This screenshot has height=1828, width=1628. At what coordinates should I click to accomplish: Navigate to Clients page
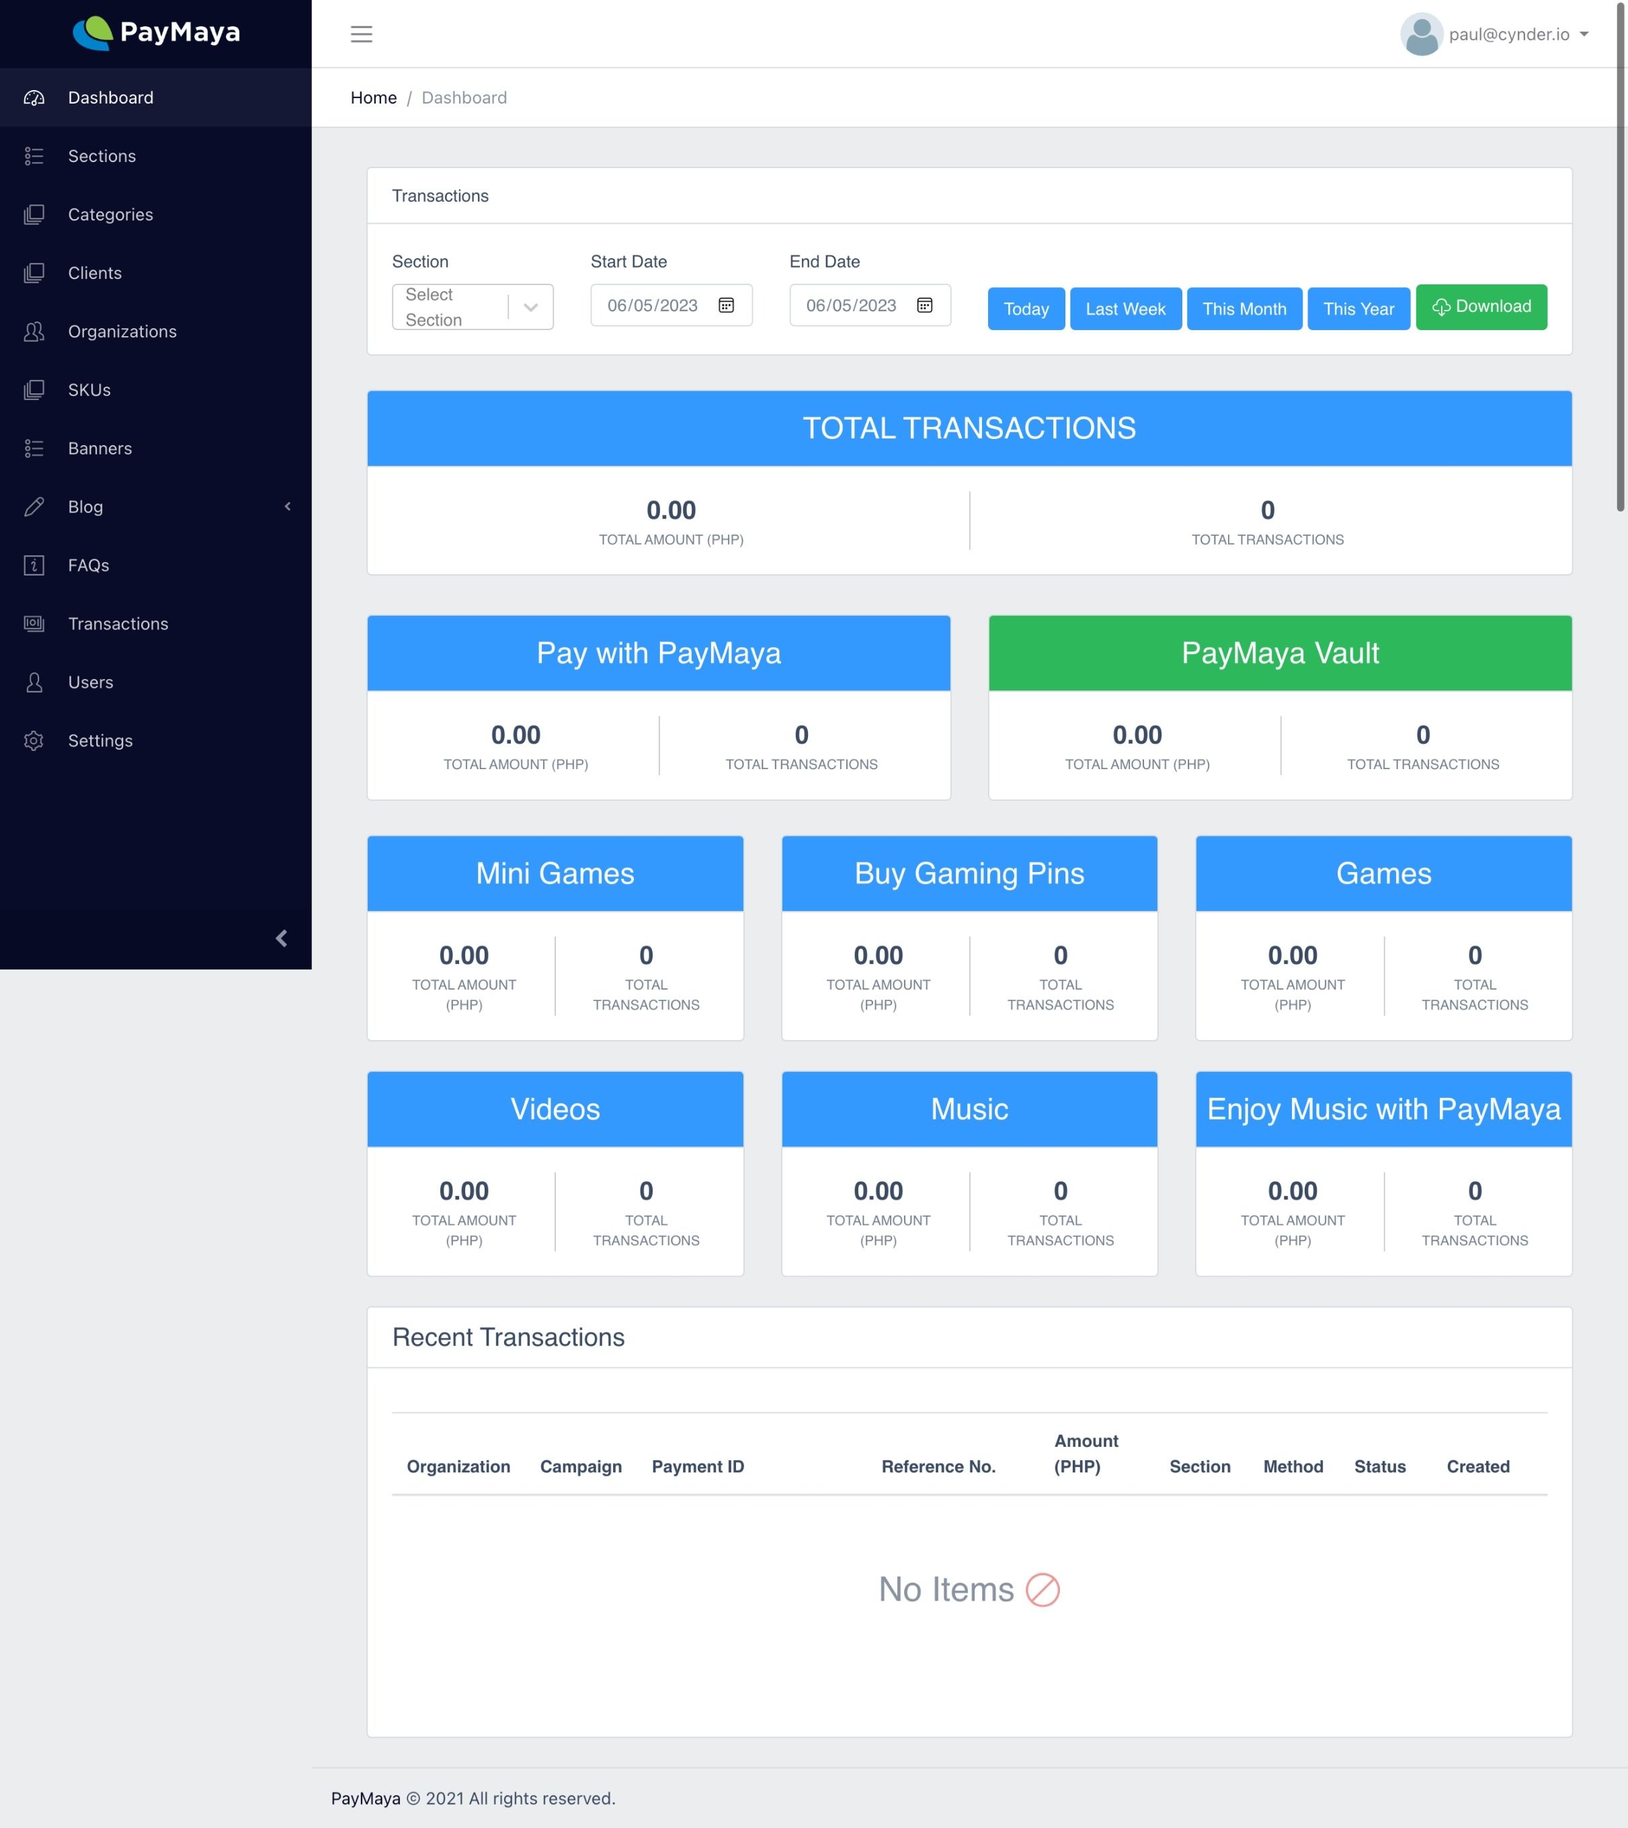coord(156,273)
